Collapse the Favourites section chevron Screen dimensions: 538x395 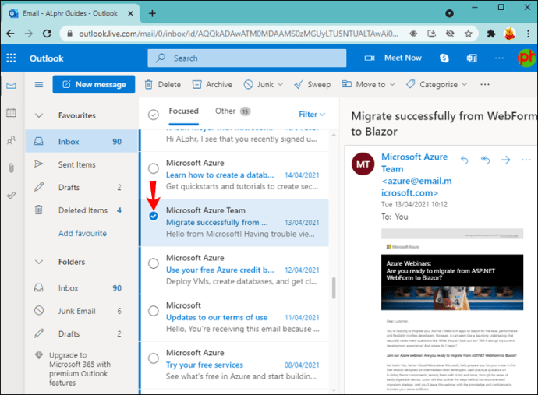tap(39, 115)
